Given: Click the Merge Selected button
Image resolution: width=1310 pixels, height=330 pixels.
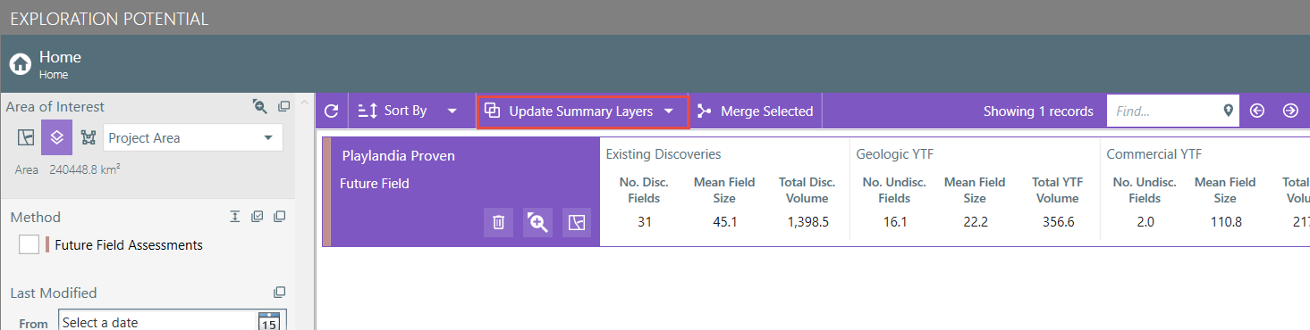Looking at the screenshot, I should 755,111.
